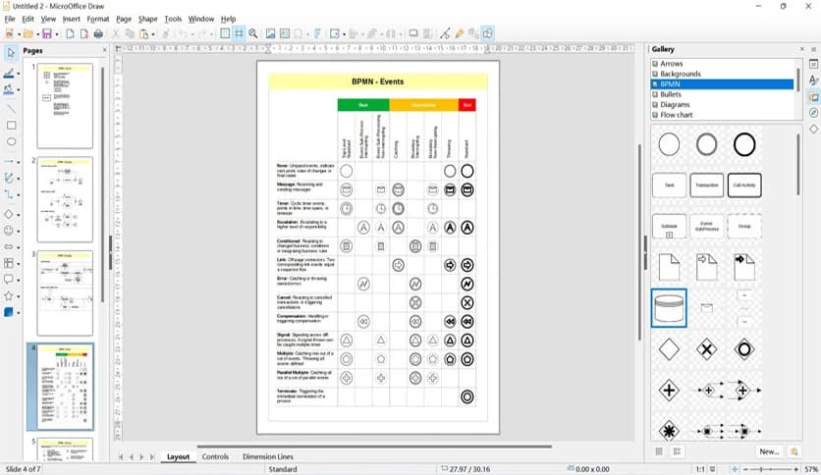The height and width of the screenshot is (475, 821).
Task: Switch gallery to detailed view
Action: coord(677,451)
